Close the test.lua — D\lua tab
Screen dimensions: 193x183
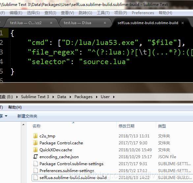pos(105,23)
